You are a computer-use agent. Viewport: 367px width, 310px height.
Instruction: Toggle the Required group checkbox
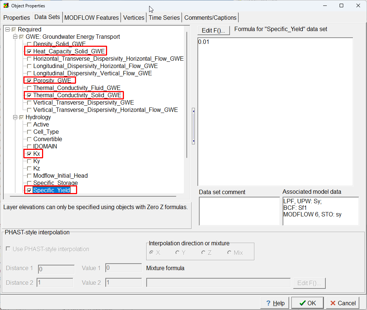pos(14,30)
